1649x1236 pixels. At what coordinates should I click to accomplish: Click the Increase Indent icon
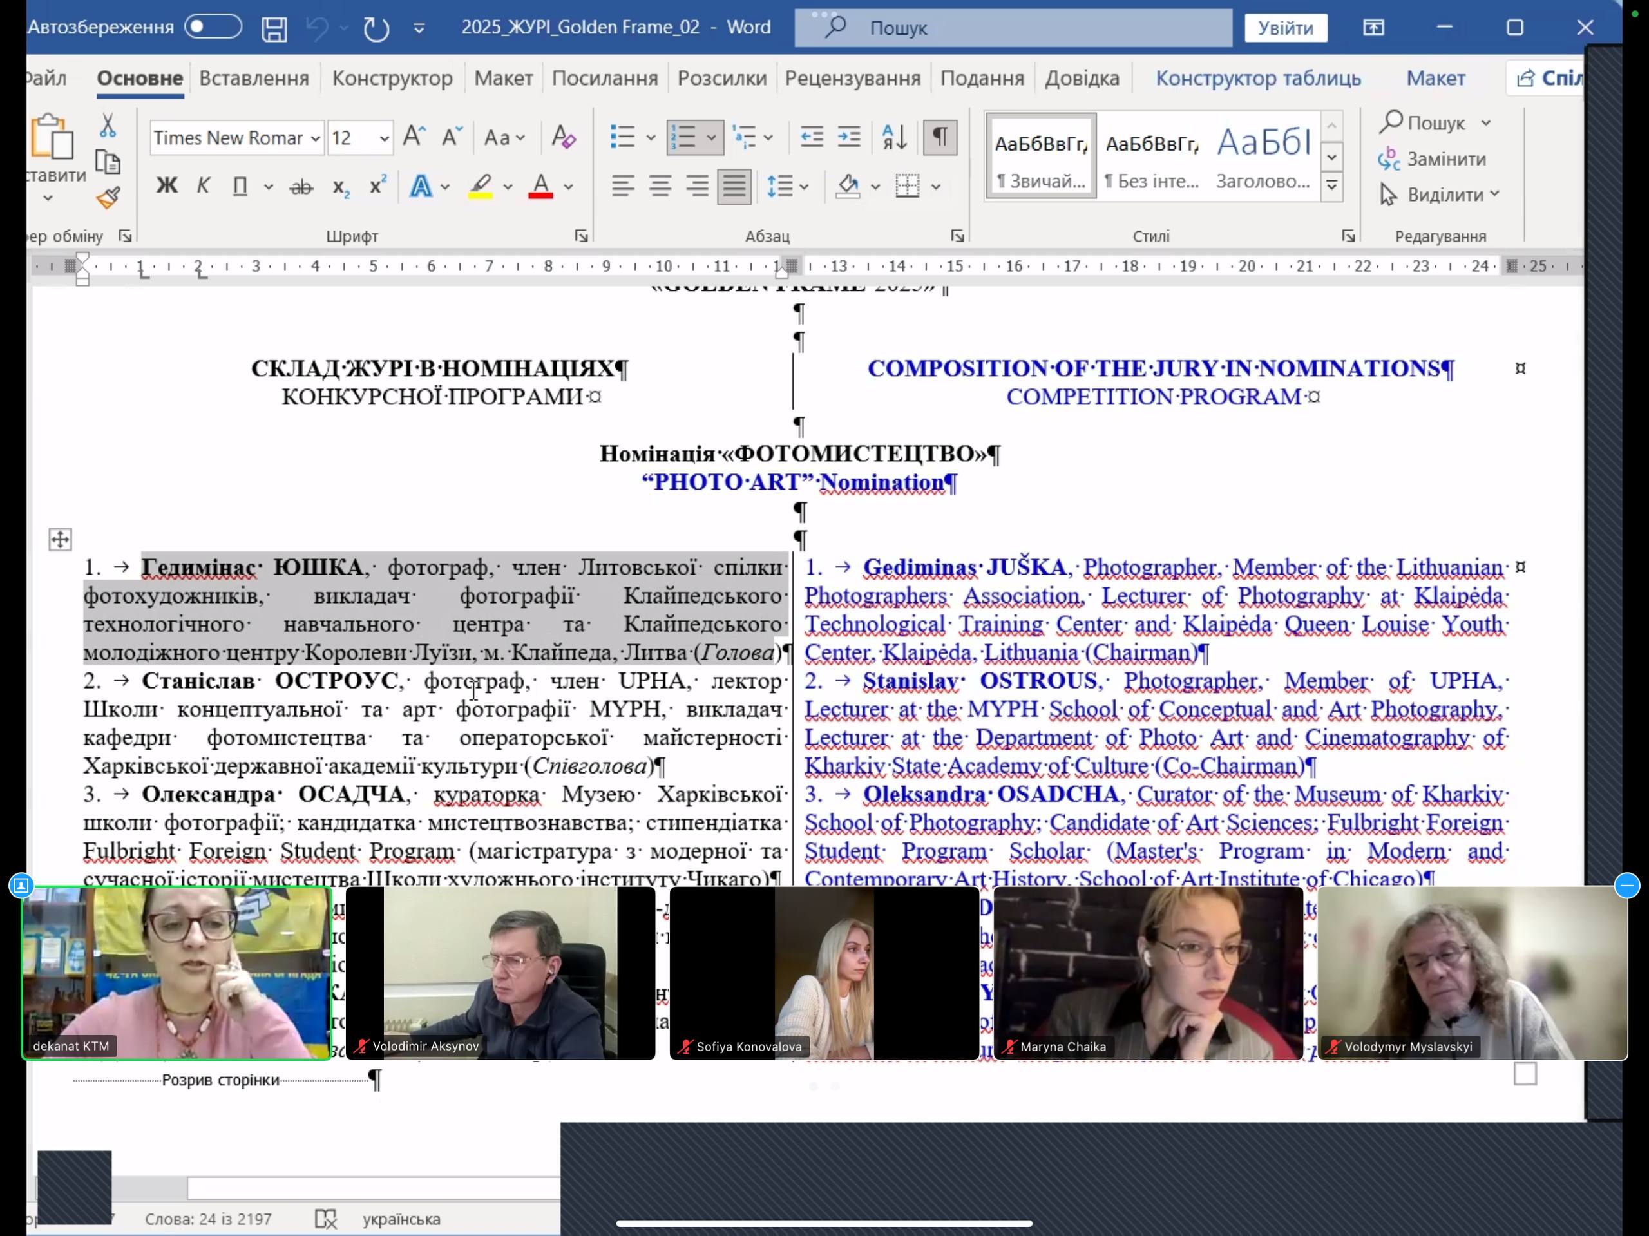(849, 137)
